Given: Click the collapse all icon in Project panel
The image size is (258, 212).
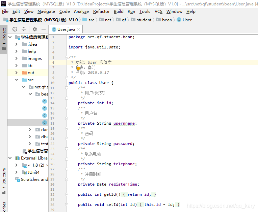Looking at the screenshot, I should tap(24, 29).
